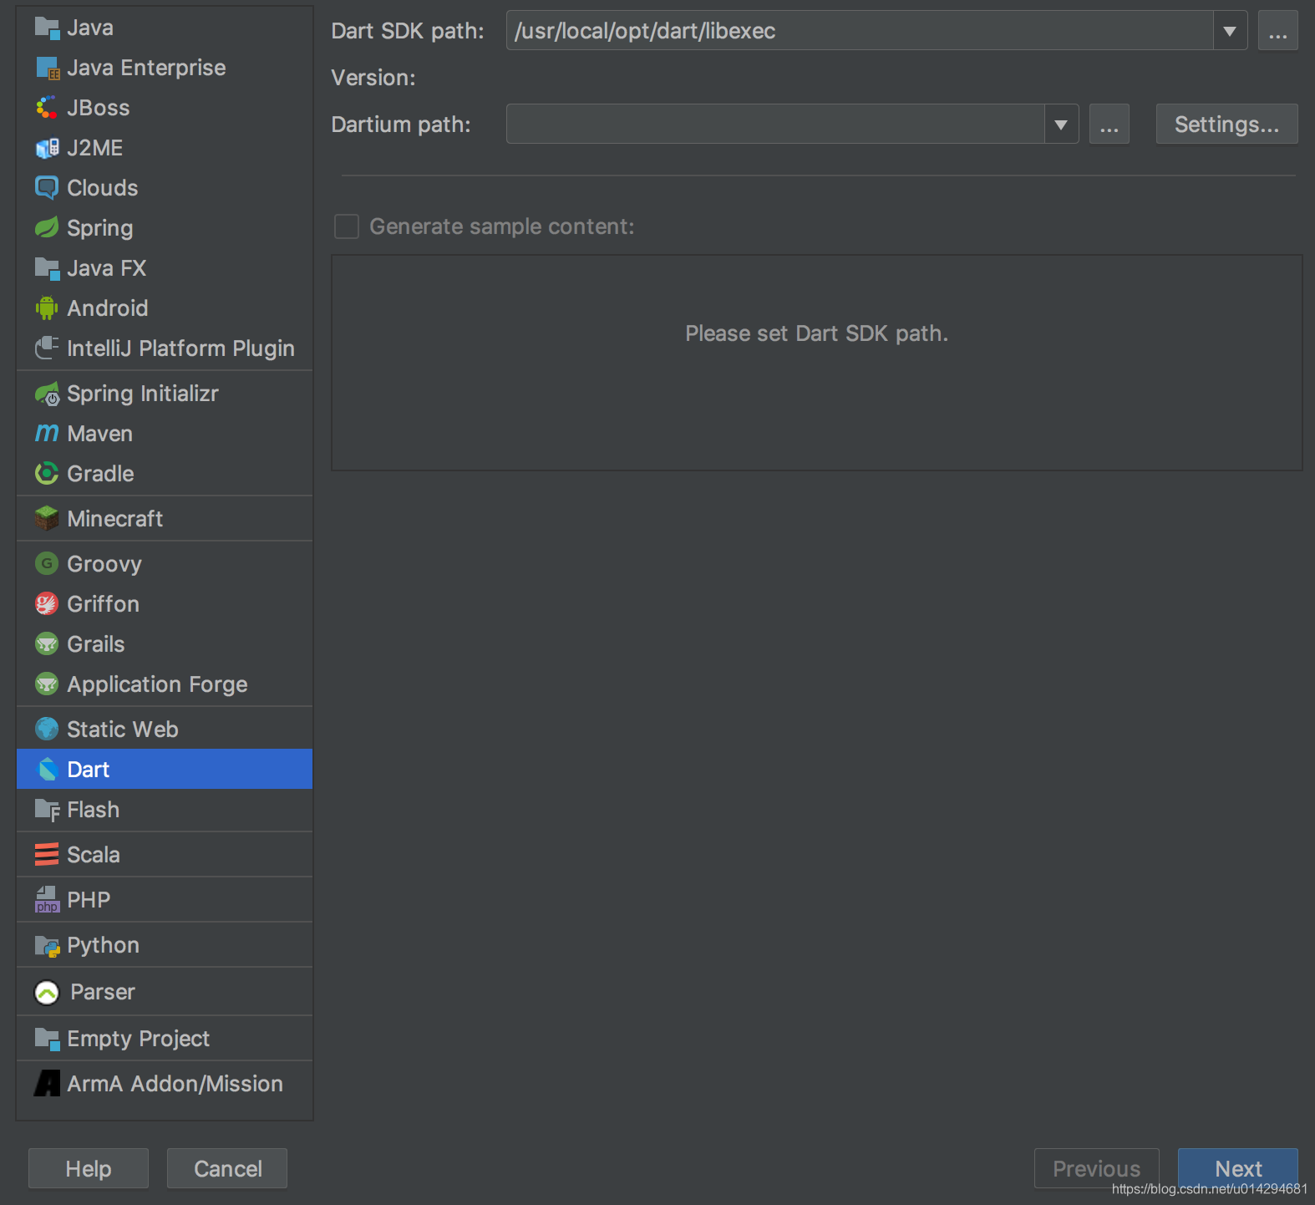Click the Previous button
This screenshot has width=1315, height=1205.
tap(1097, 1168)
